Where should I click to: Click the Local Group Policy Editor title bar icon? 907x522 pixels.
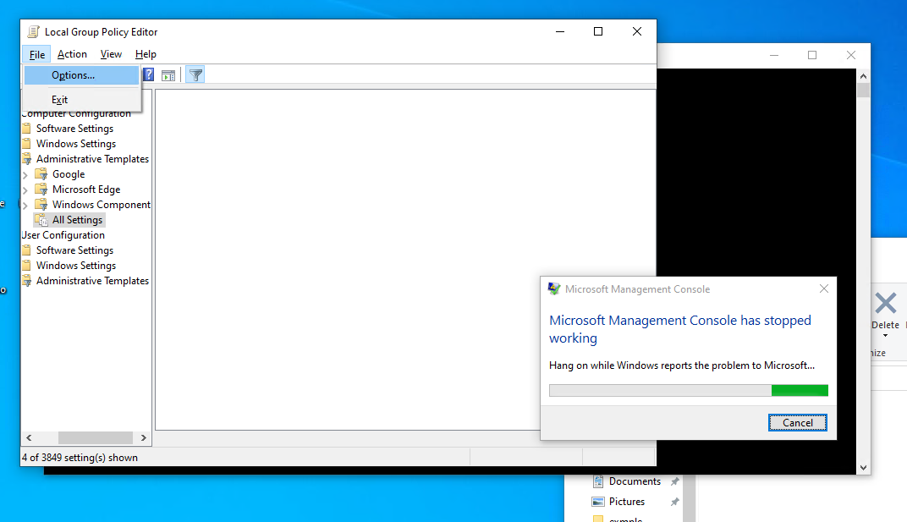pyautogui.click(x=34, y=32)
